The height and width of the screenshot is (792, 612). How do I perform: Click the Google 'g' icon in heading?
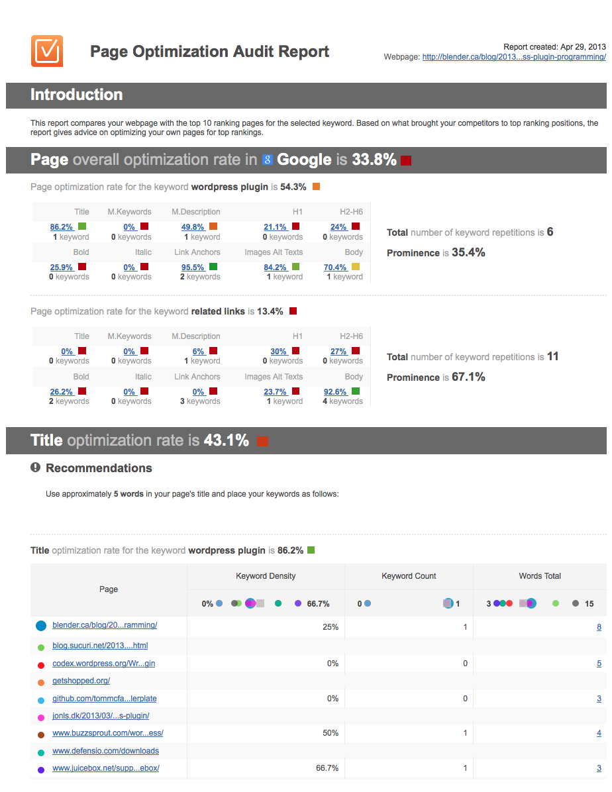[x=268, y=160]
